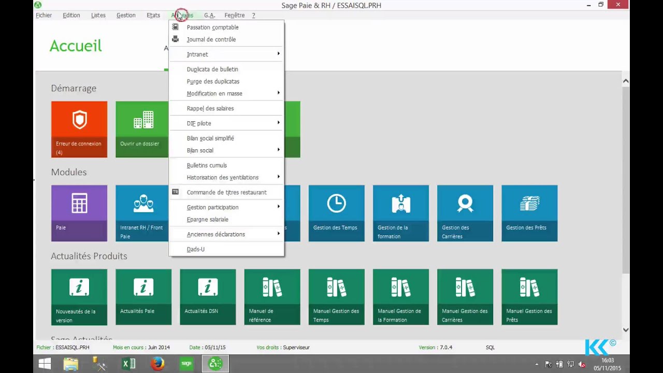Viewport: 663px width, 373px height.
Task: Click the Ouvrir un dossier tile
Action: click(x=142, y=130)
